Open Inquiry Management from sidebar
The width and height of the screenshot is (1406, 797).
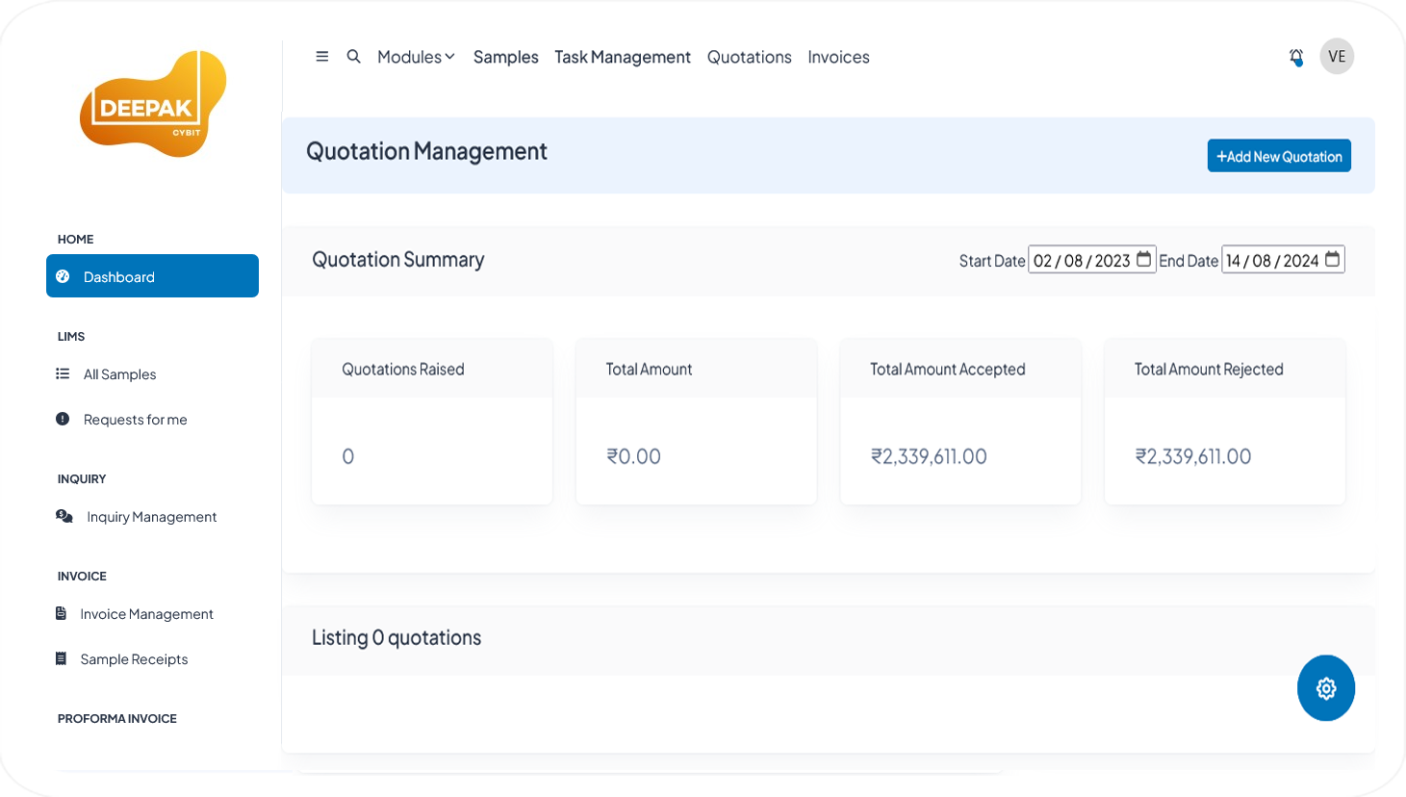[x=151, y=517]
